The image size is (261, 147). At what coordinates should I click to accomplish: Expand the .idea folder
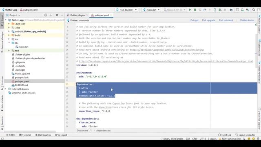coord(9,28)
